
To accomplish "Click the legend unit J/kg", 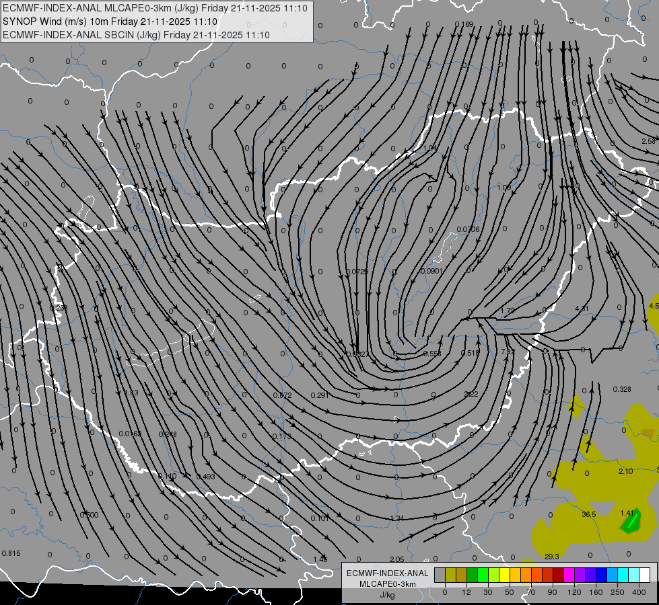I will 387,595.
